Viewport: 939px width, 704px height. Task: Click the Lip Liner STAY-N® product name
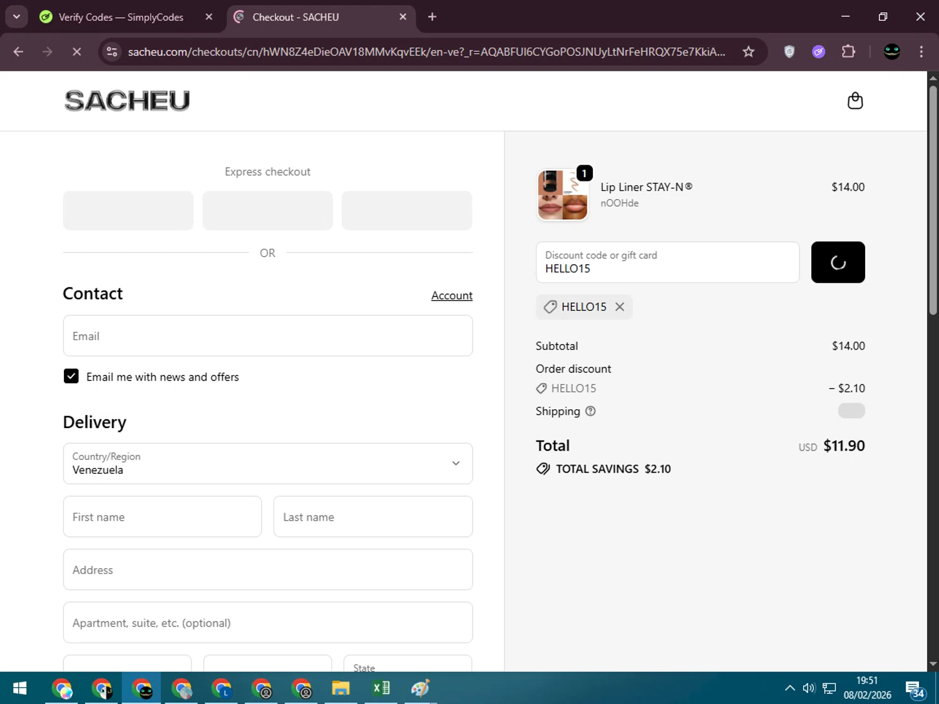(647, 187)
